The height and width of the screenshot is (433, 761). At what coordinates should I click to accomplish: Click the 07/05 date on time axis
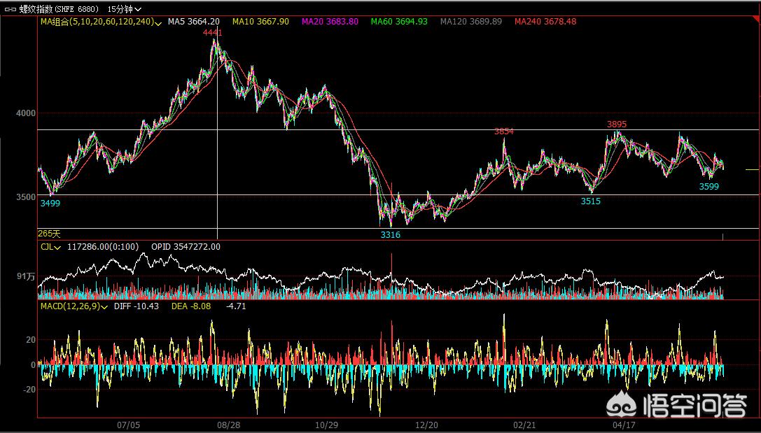point(129,425)
